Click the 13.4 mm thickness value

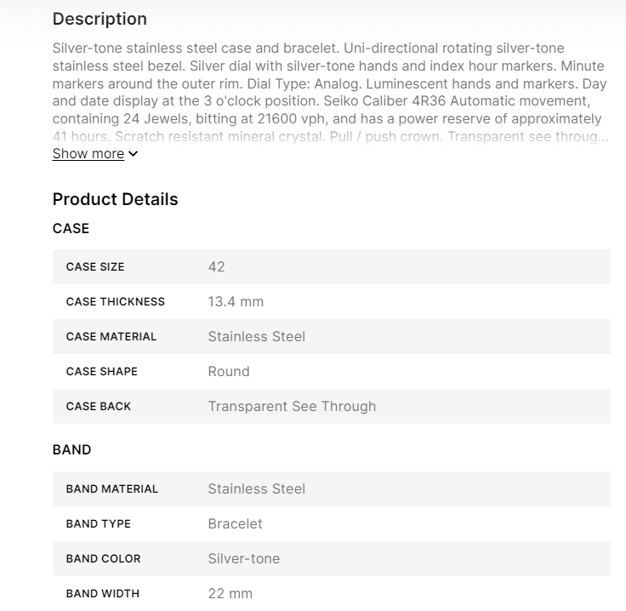click(236, 301)
